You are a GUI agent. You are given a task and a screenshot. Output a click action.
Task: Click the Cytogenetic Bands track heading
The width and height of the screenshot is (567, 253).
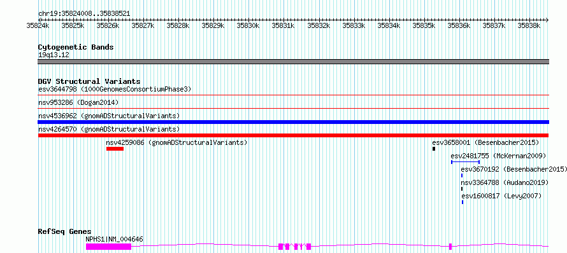(76, 47)
